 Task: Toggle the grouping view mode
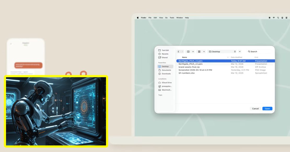point(199,52)
